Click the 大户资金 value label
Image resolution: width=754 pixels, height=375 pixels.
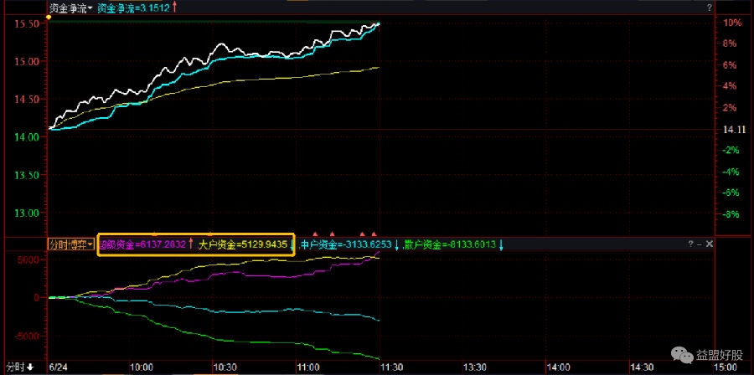tap(243, 244)
